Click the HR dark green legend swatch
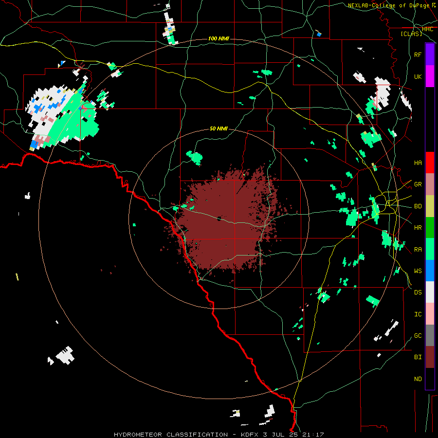 point(430,228)
